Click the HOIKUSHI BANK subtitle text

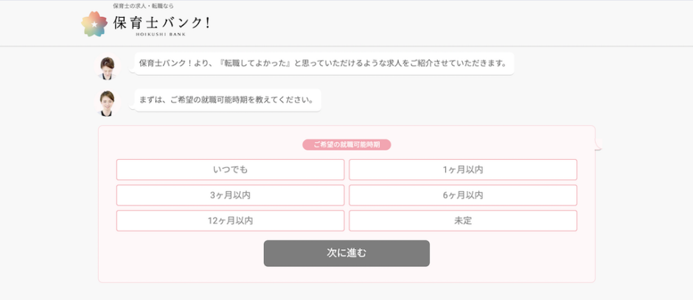coord(162,35)
